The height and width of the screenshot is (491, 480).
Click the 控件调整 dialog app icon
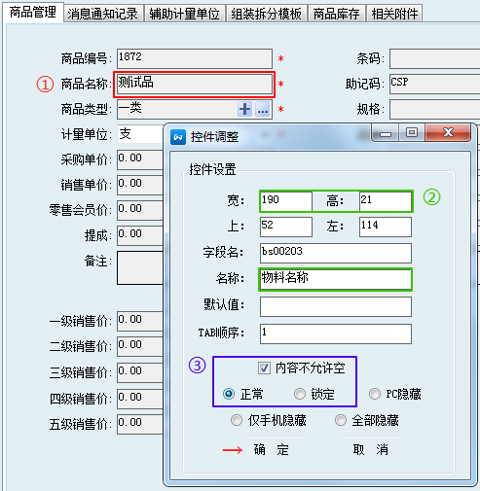coord(178,137)
